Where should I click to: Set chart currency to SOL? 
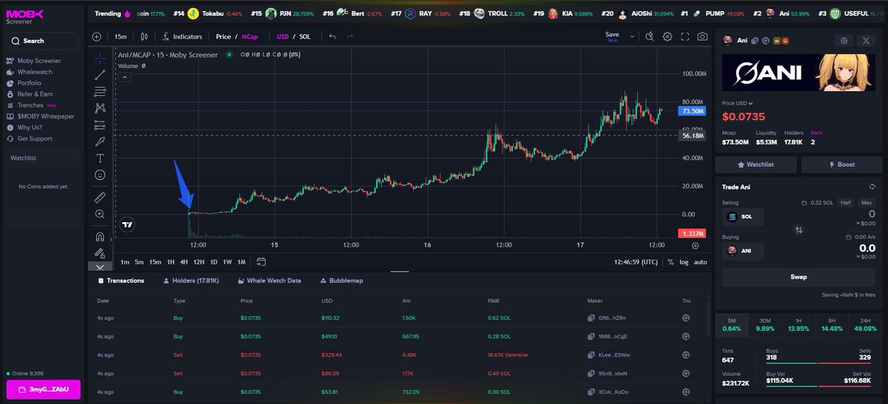tap(305, 36)
